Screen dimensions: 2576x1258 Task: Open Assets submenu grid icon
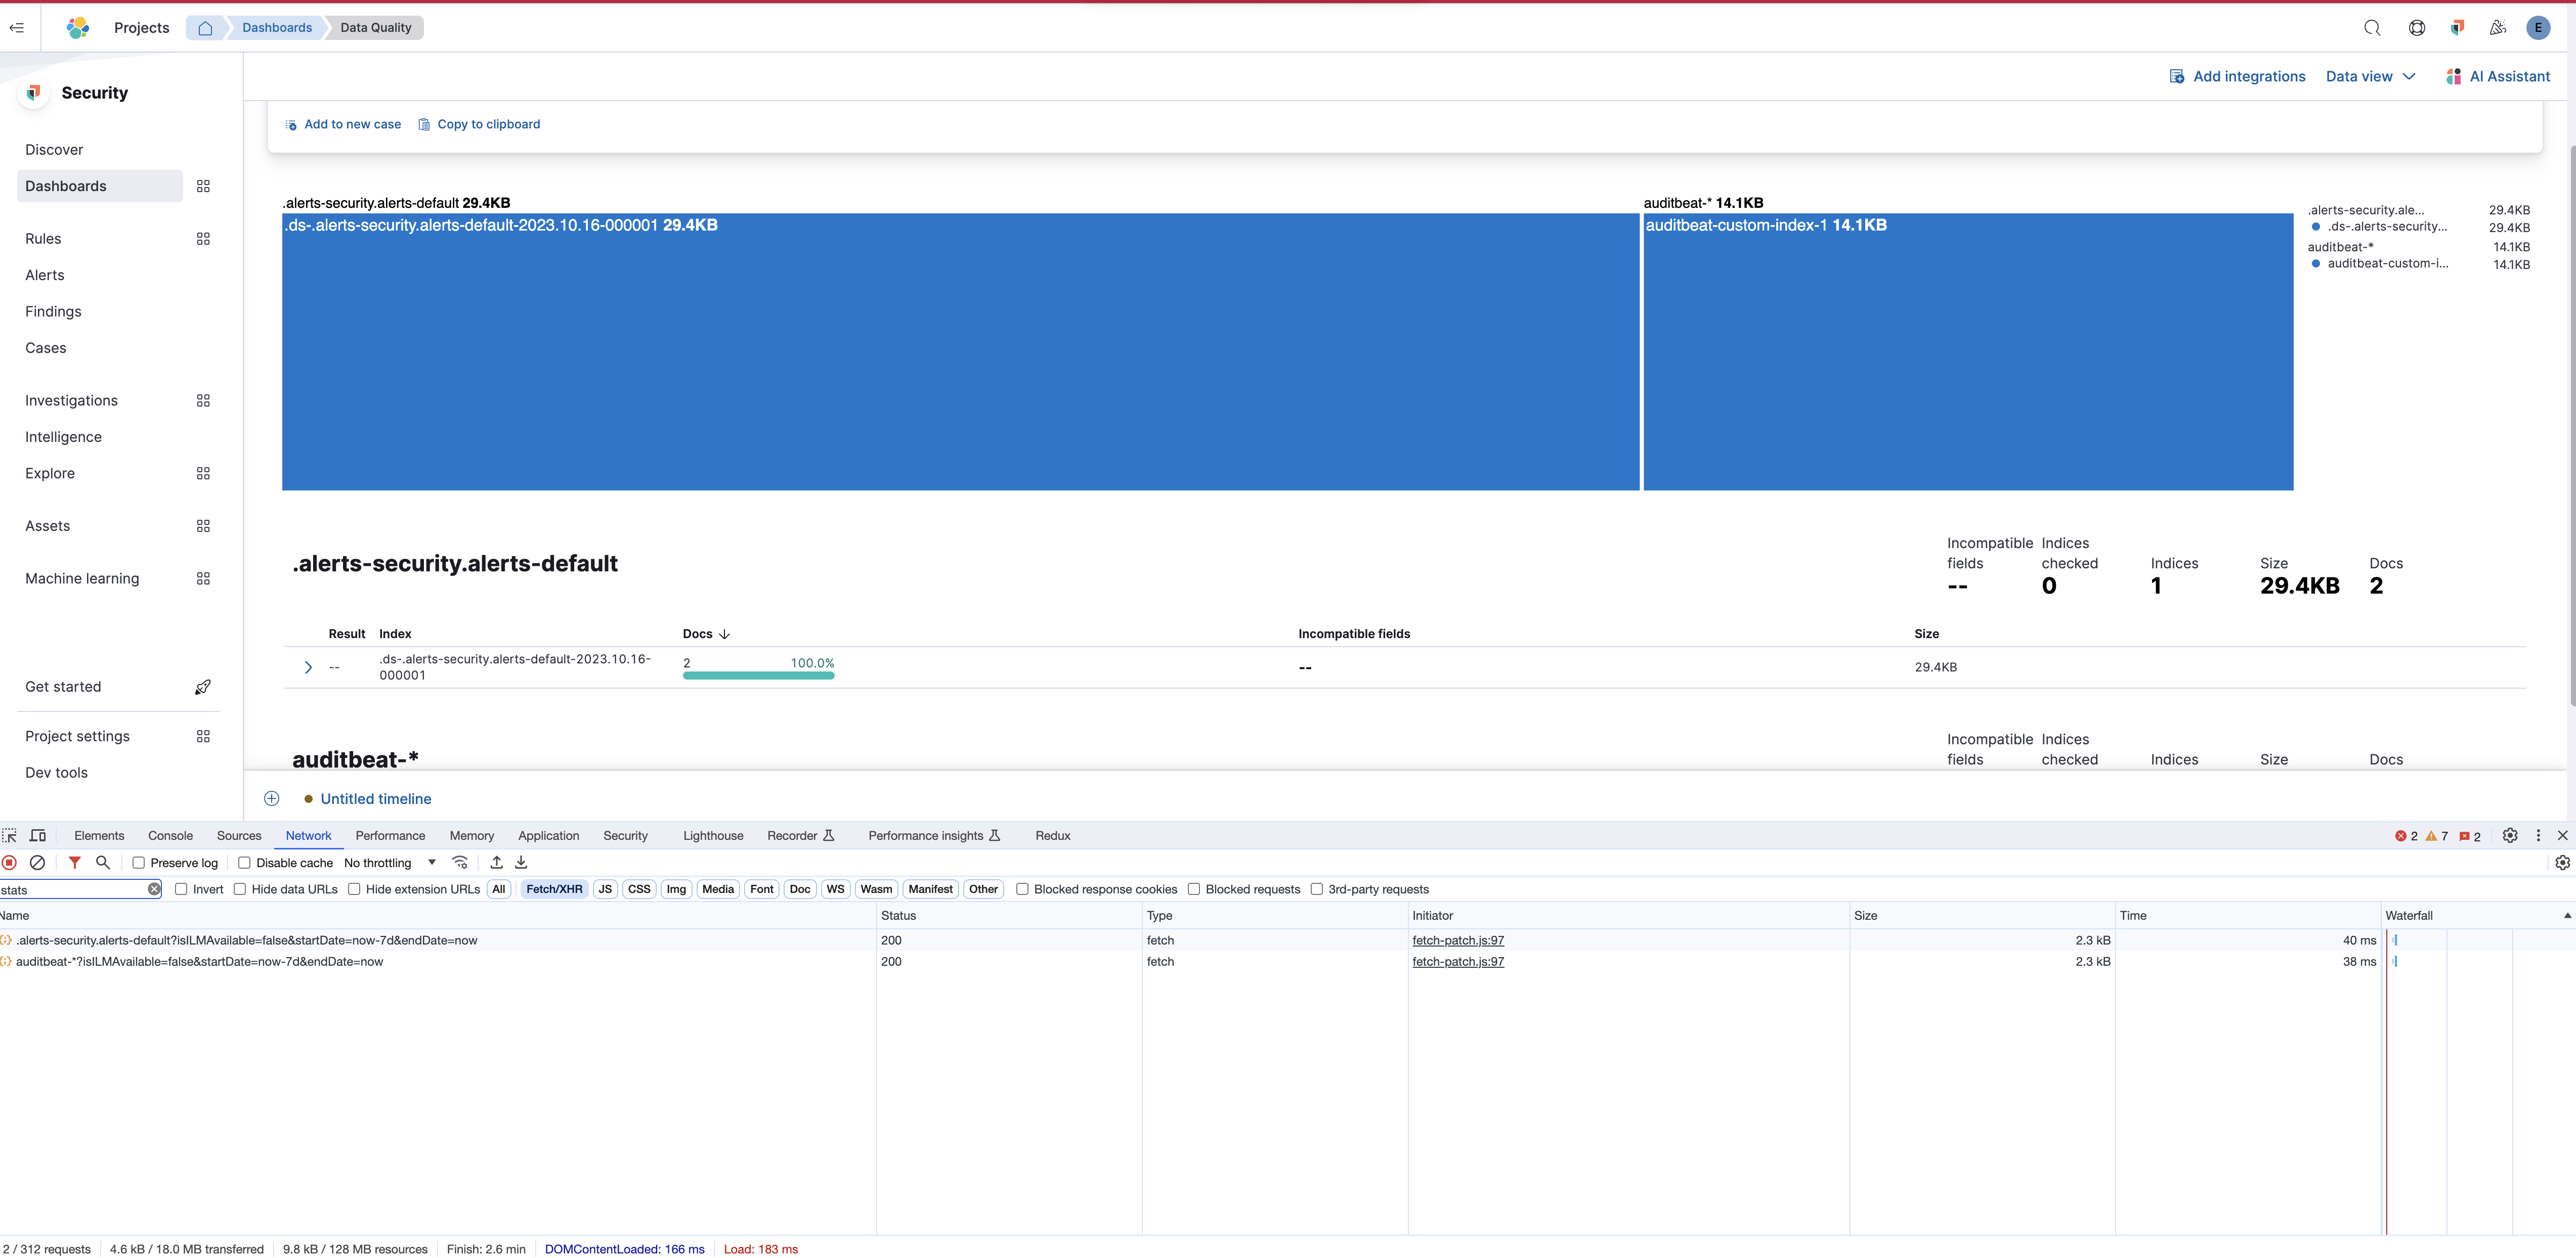pyautogui.click(x=203, y=526)
